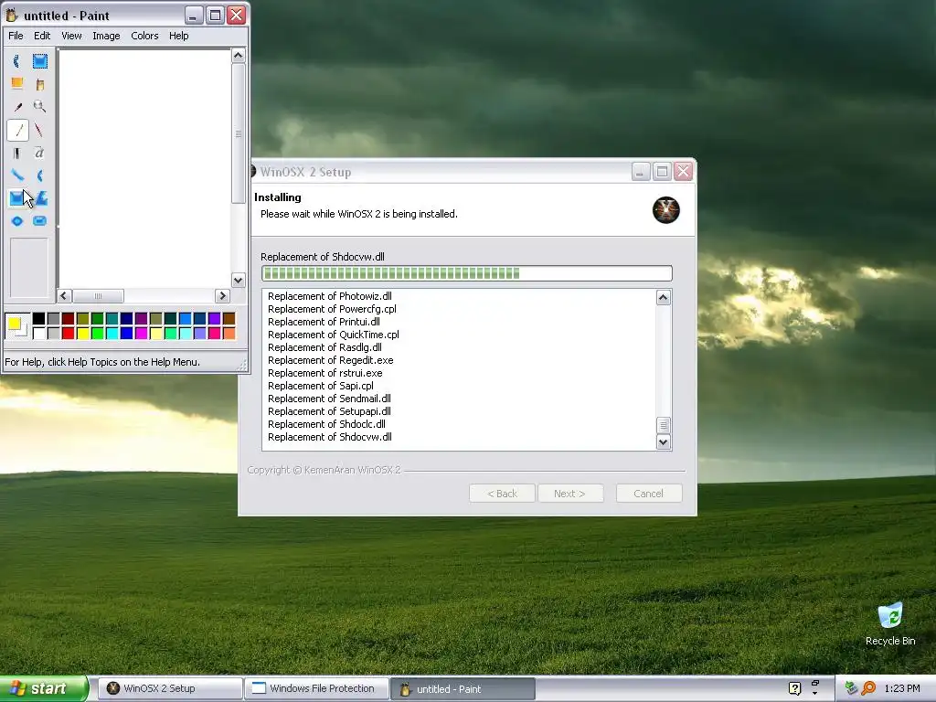
Task: Select 'Replacement of Setupapi.dll' log line
Action: (329, 412)
